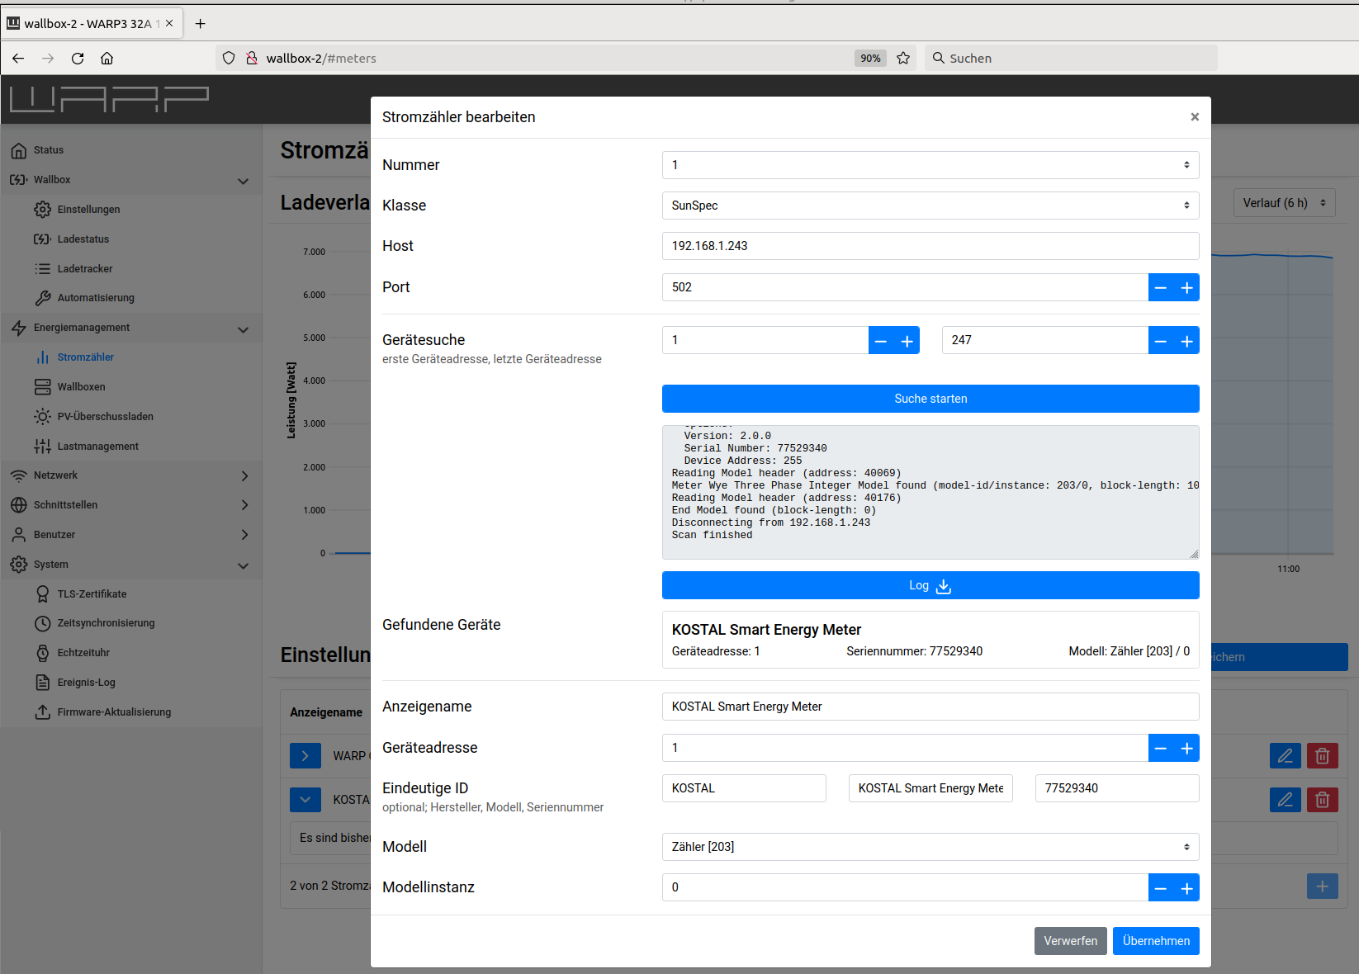This screenshot has width=1359, height=974.
Task: Click the Zeitsynchronisierung clock icon
Action: coord(42,623)
